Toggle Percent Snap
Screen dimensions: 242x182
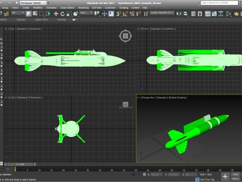132,14
